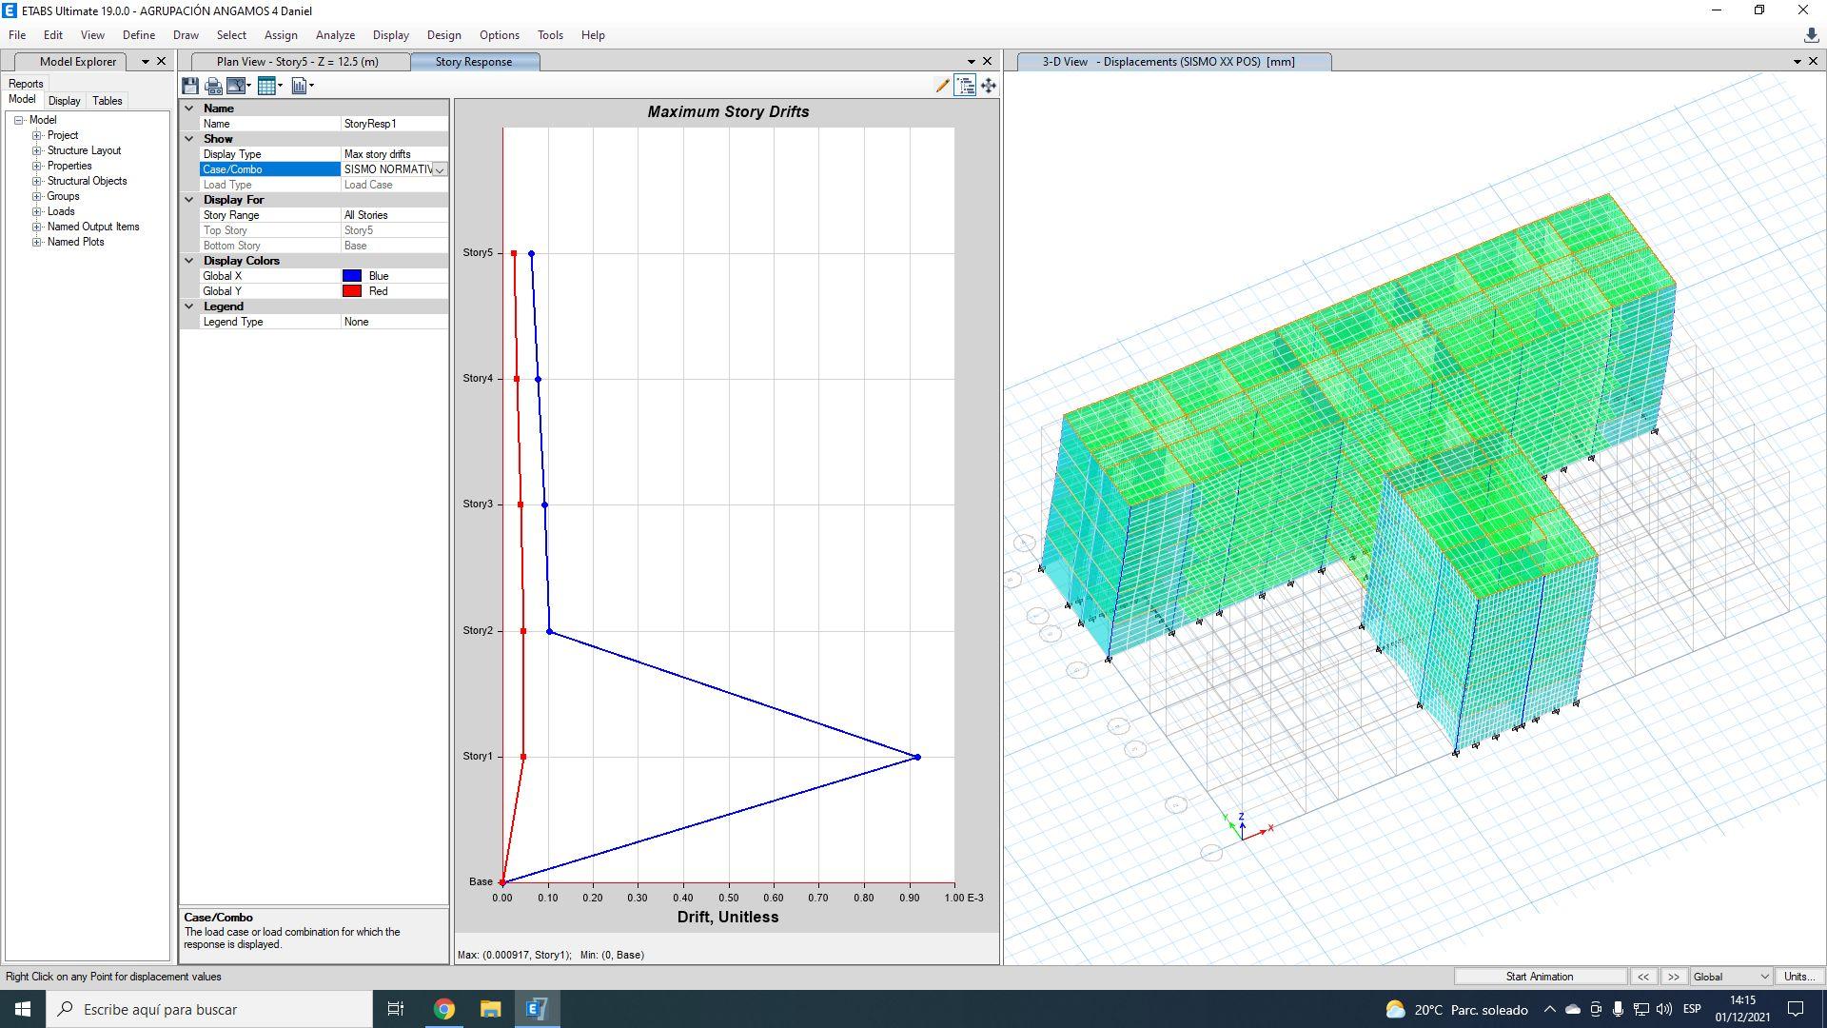Click the show table grid icon
1827x1028 pixels.
267,86
